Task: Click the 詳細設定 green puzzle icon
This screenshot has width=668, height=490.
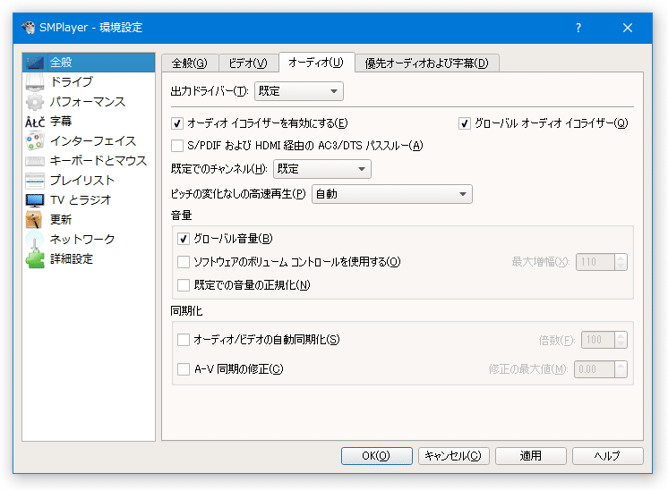Action: tap(35, 259)
